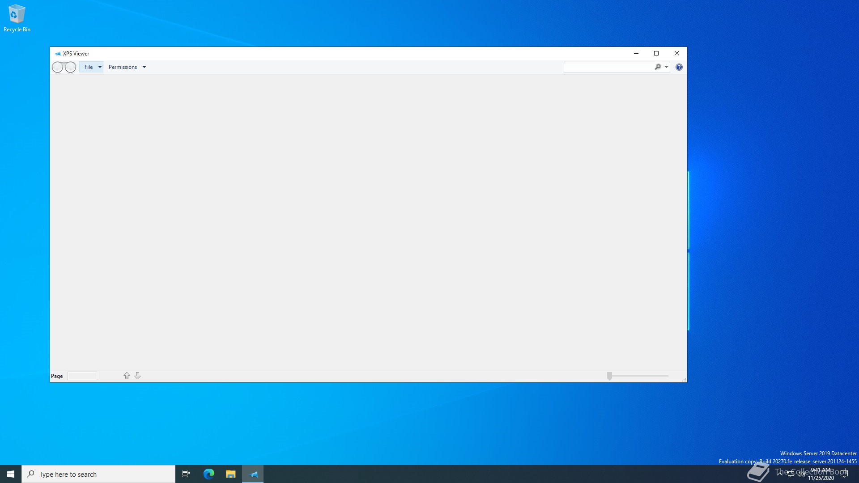Click the forward navigation circle button
The image size is (859, 483).
(x=71, y=67)
